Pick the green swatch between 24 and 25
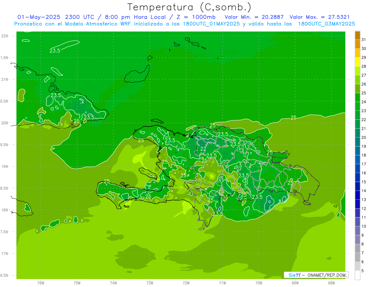This screenshot has width=372, height=287. [357, 98]
